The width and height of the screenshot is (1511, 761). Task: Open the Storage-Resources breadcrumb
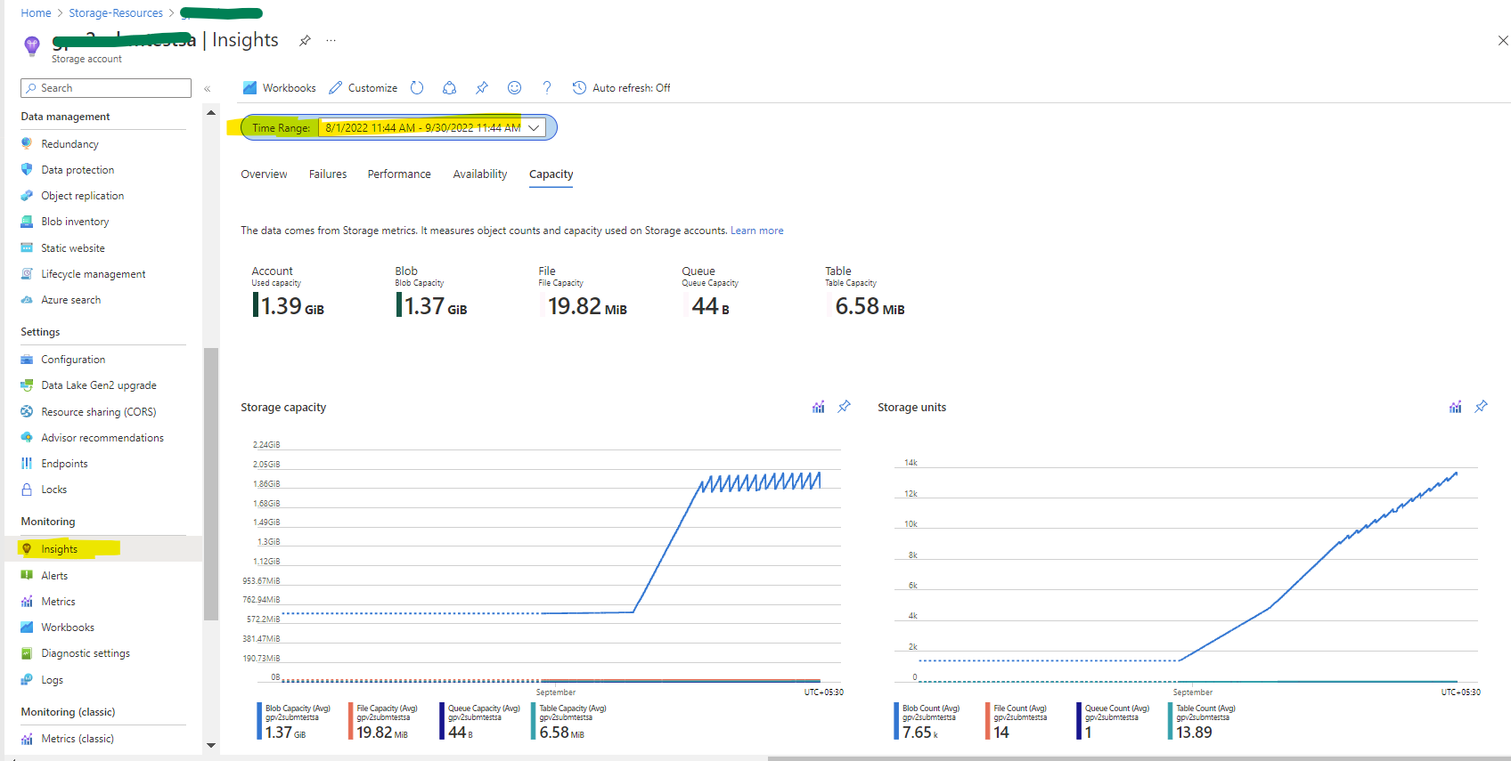[116, 13]
